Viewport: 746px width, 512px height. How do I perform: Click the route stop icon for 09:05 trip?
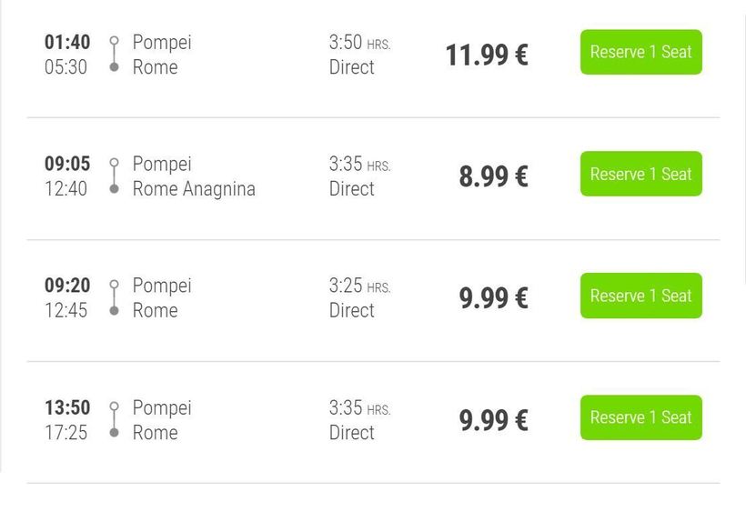point(114,176)
